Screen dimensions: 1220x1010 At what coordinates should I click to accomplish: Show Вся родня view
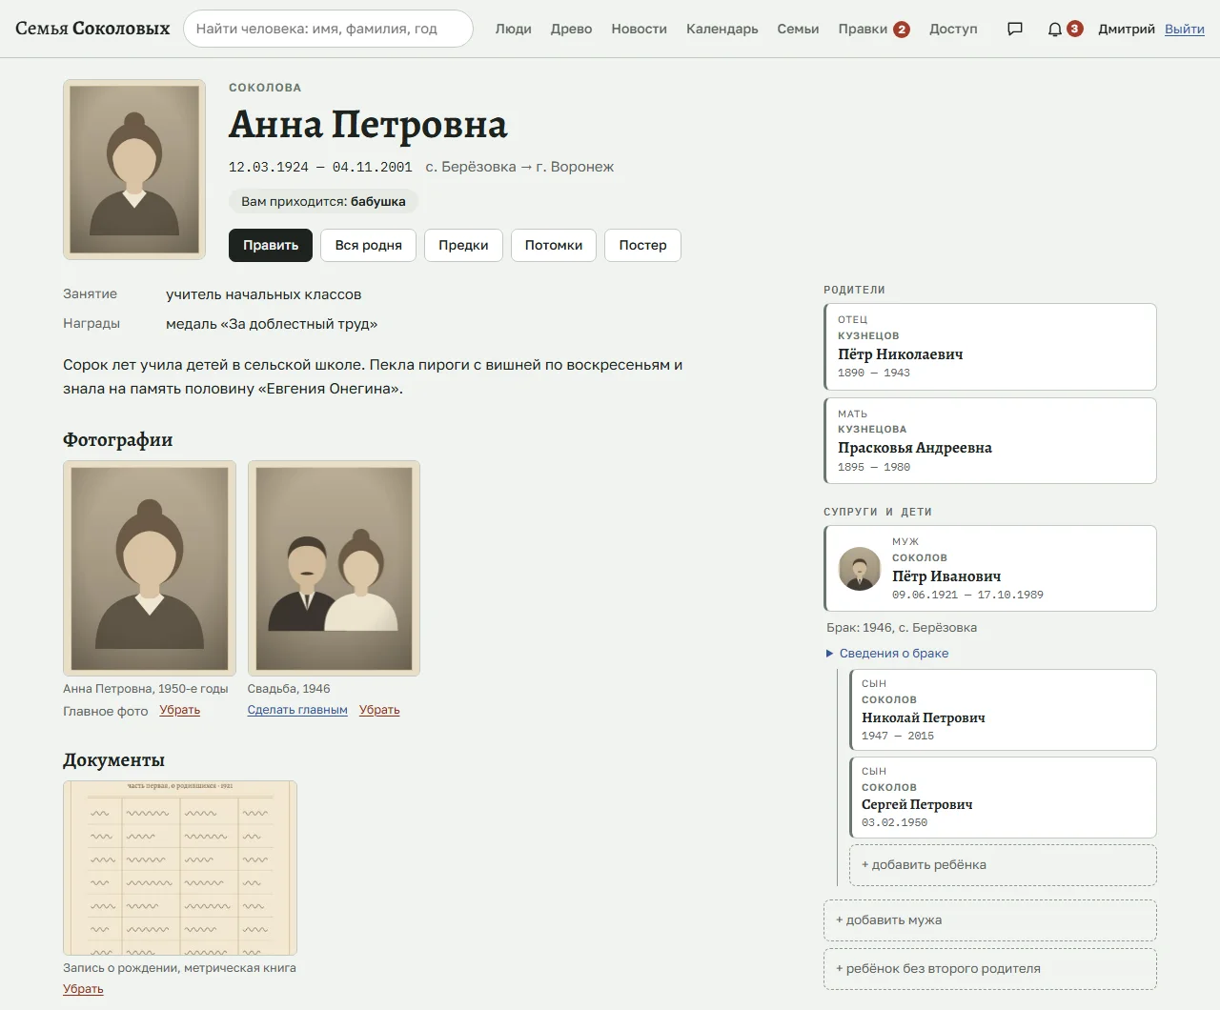pyautogui.click(x=368, y=245)
